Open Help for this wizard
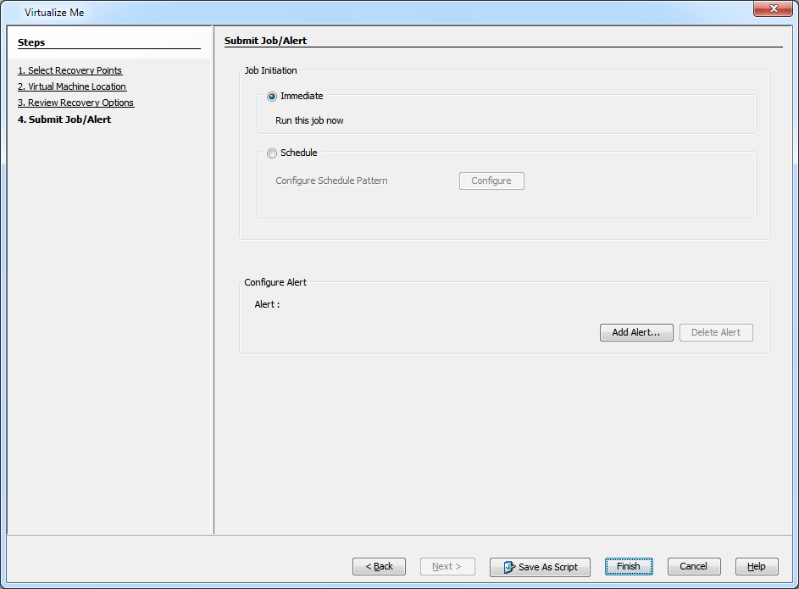Screen dimensions: 799x589 click(757, 567)
